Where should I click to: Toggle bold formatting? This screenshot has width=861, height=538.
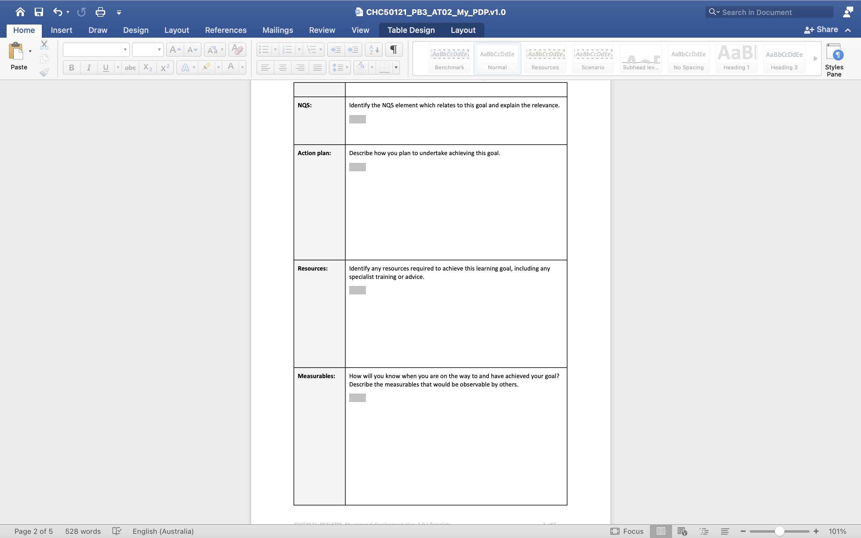71,67
